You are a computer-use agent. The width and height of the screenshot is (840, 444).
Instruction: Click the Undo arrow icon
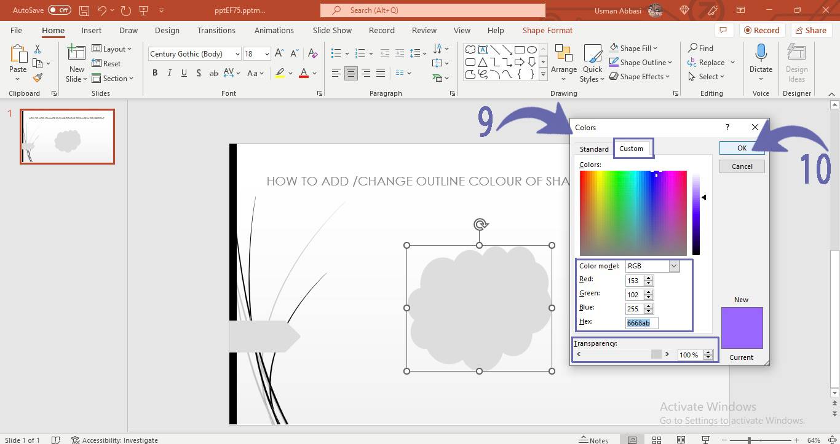pos(102,10)
